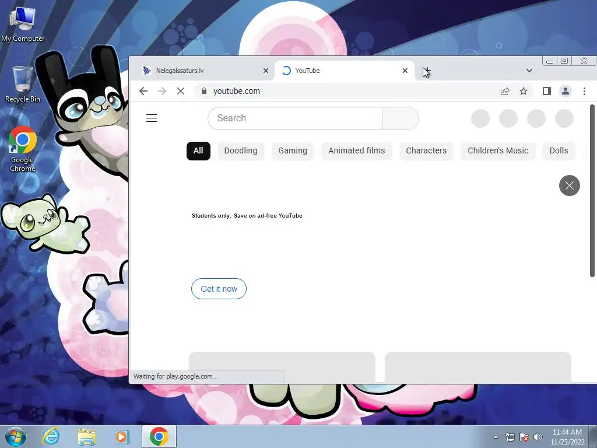Click the Chrome taskbar button
Screen dimensions: 597x448
pyautogui.click(x=159, y=436)
